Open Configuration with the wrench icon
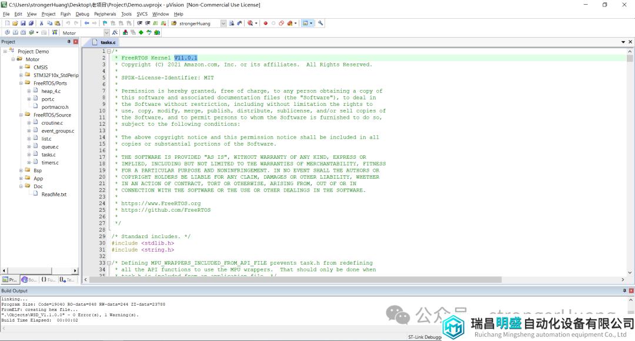 320,24
